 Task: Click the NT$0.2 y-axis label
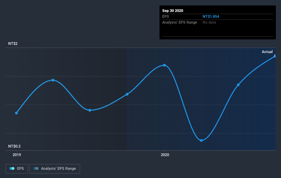(x=14, y=146)
